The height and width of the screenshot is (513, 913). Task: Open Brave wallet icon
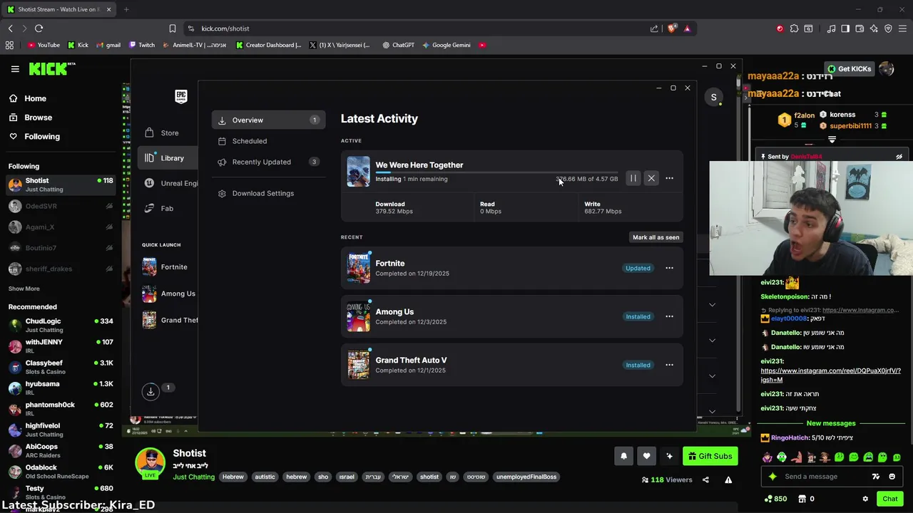[x=860, y=28]
